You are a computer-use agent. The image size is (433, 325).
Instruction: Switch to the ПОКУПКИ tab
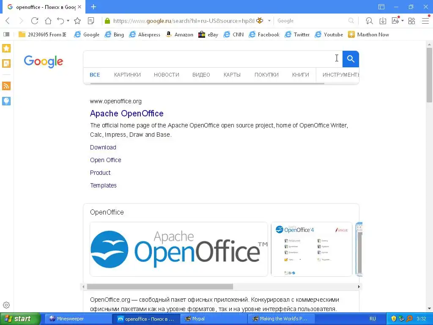(x=266, y=74)
